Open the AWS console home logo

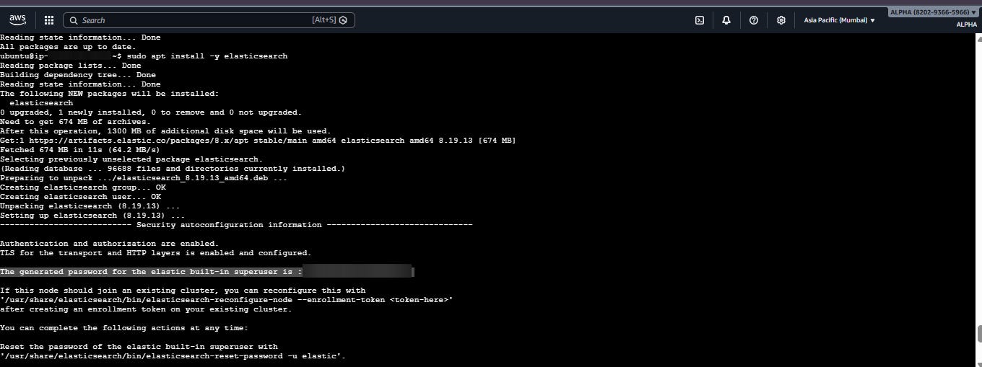[x=18, y=20]
